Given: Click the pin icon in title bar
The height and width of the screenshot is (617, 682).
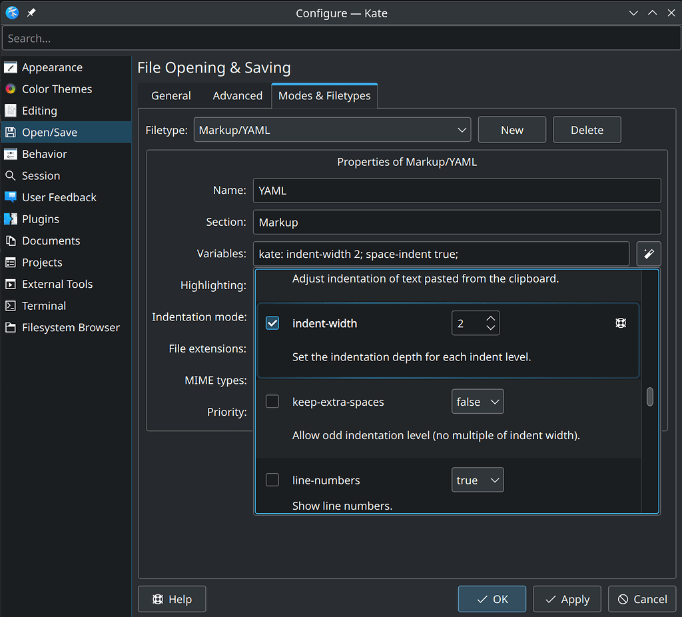Looking at the screenshot, I should (x=31, y=13).
